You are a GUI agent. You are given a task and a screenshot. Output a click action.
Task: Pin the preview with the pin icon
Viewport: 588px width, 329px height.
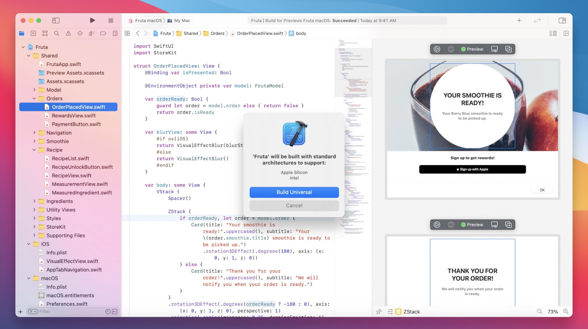click(x=379, y=312)
